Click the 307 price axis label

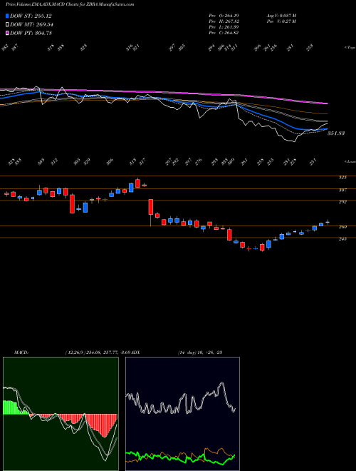point(342,190)
